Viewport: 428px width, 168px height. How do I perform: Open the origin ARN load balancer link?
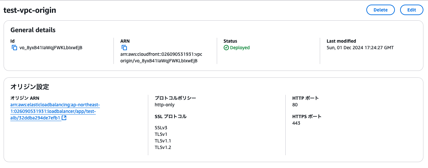tap(55, 111)
